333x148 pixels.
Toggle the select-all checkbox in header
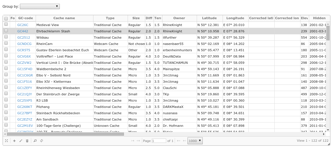tap(6, 19)
